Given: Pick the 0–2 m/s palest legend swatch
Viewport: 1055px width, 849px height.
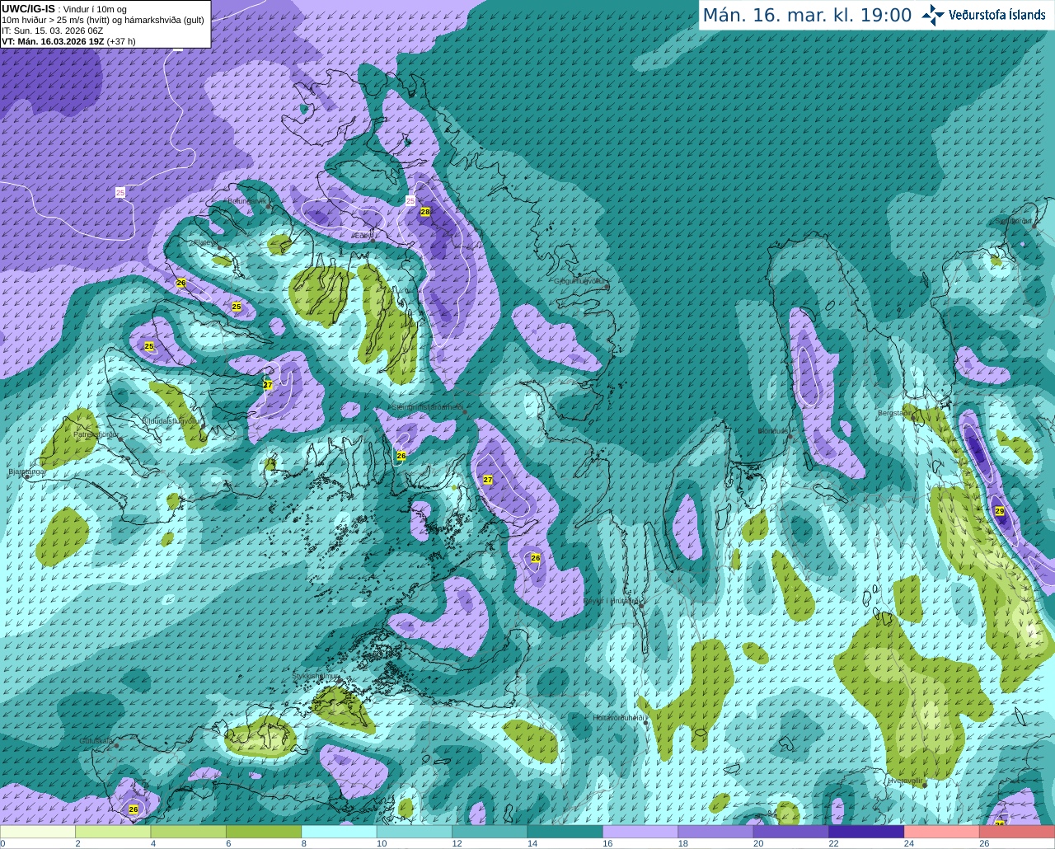Looking at the screenshot, I should pos(37,832).
